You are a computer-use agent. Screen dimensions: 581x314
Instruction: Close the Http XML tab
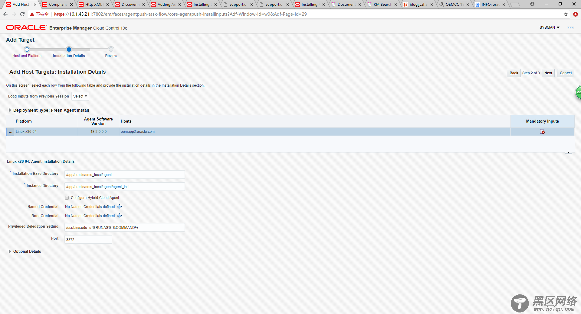(x=108, y=5)
